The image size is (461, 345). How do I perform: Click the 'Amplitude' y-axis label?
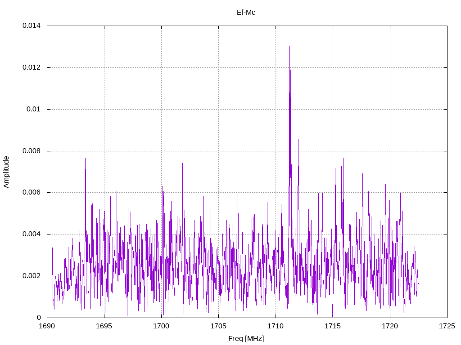6,172
